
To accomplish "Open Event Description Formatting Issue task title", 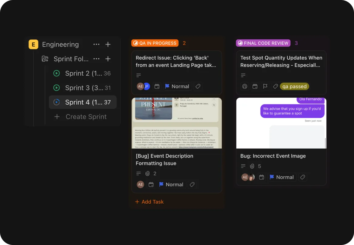I will [164, 160].
